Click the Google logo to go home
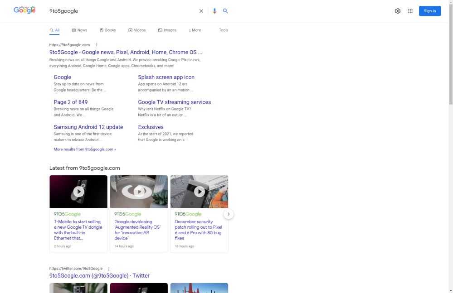 pos(24,10)
